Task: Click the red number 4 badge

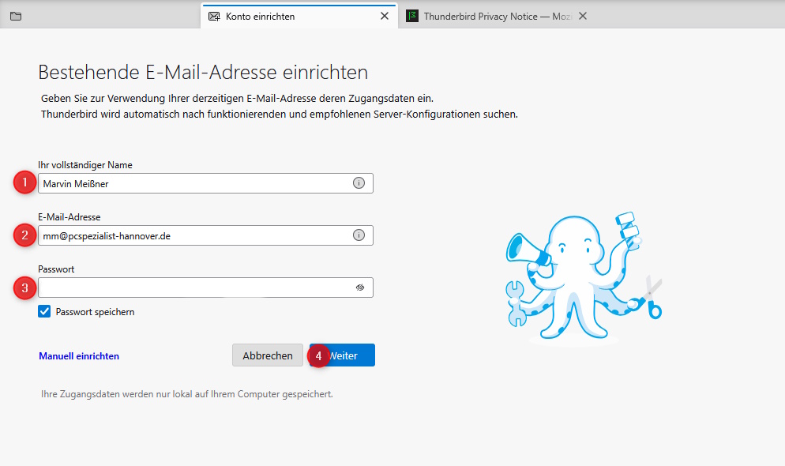Action: (319, 355)
